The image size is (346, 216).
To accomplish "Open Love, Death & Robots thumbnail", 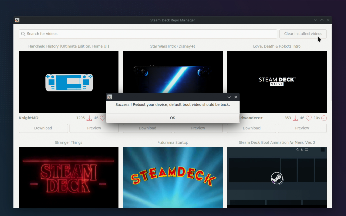I will 277,82.
